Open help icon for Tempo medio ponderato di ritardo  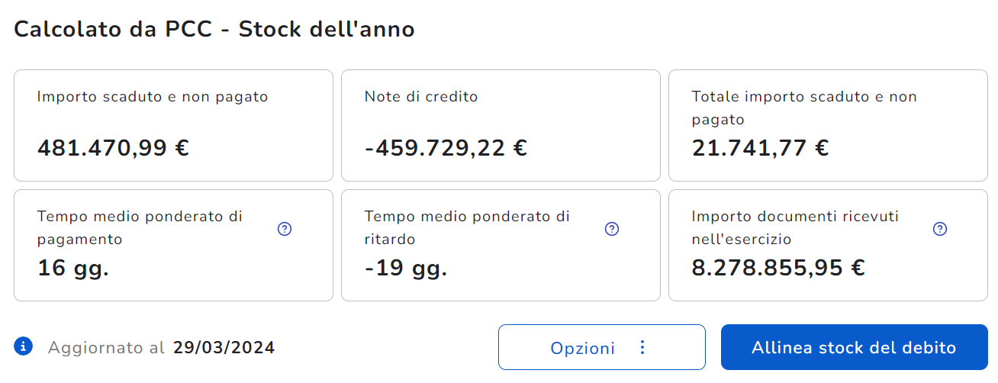click(x=612, y=228)
